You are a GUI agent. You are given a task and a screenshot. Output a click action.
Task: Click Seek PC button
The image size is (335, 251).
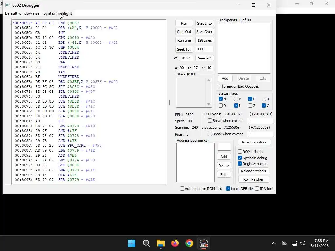point(204,58)
